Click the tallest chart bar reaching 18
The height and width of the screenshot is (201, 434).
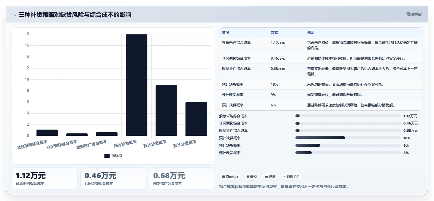point(137,85)
